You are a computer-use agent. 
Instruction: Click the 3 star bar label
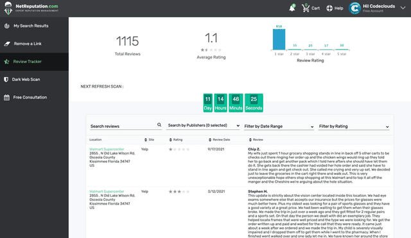coord(310,54)
